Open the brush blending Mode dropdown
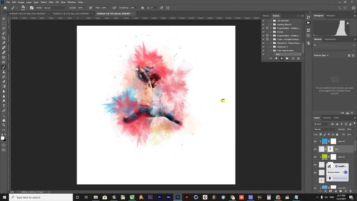357x201 pixels. pos(55,8)
